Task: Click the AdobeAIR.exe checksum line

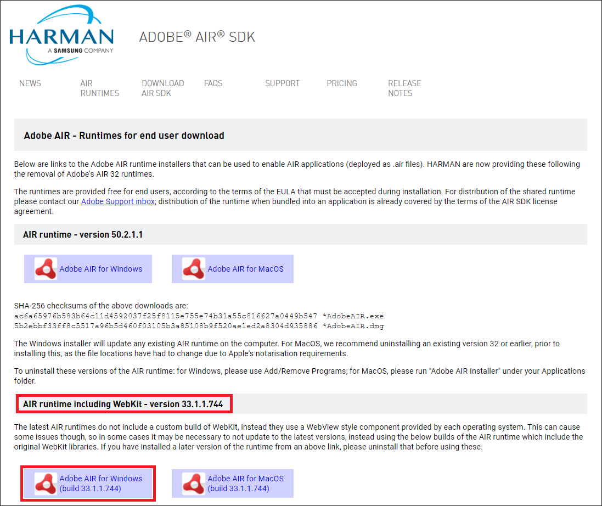Action: click(199, 316)
